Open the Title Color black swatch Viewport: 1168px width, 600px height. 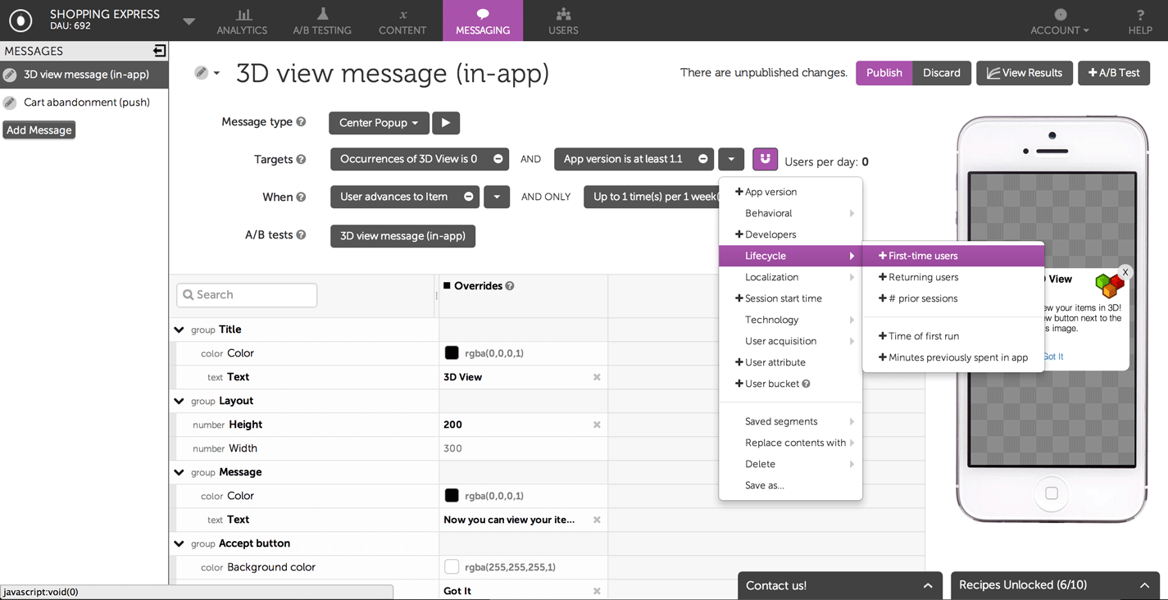452,353
